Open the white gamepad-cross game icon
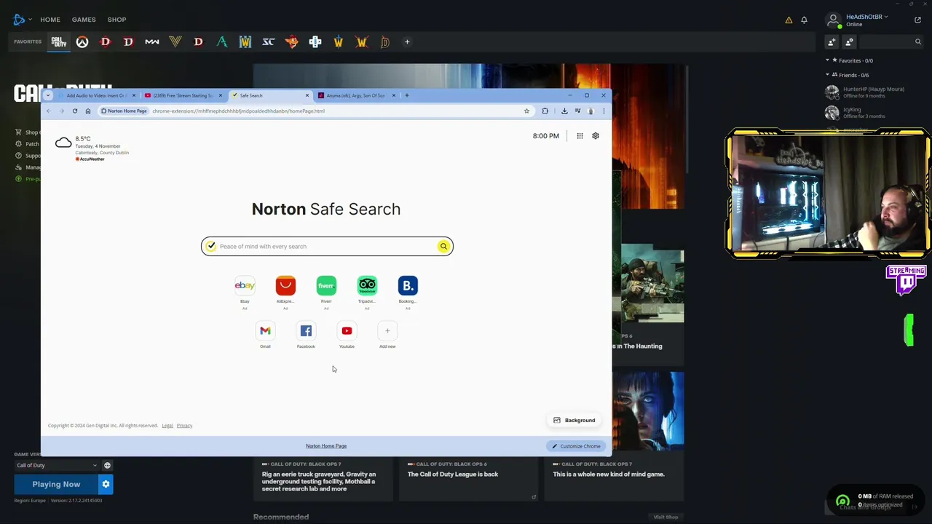 pyautogui.click(x=315, y=42)
